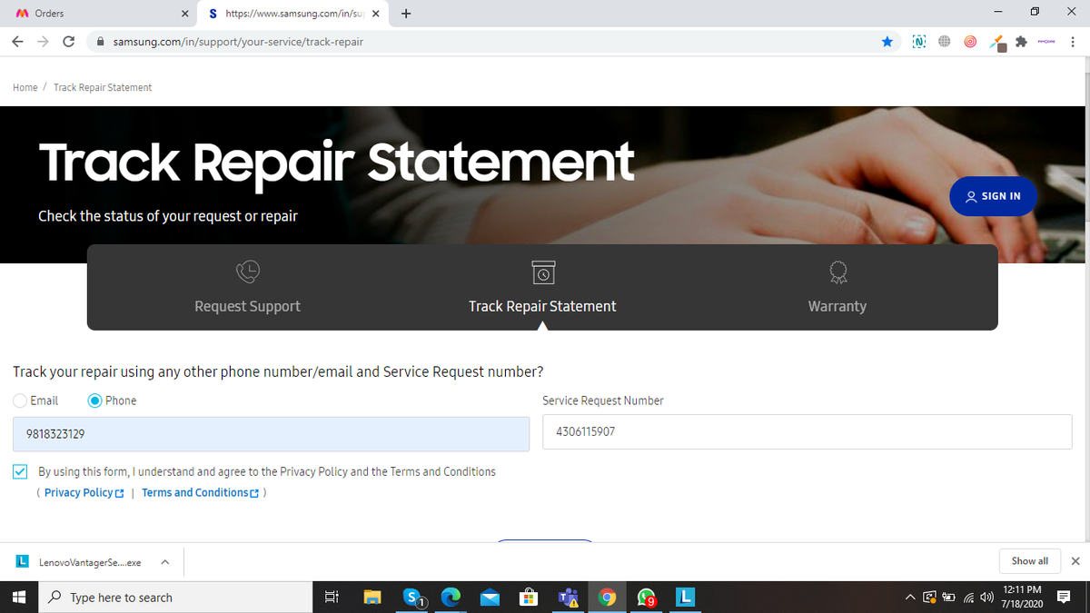Open the Windows notification center

1064,597
